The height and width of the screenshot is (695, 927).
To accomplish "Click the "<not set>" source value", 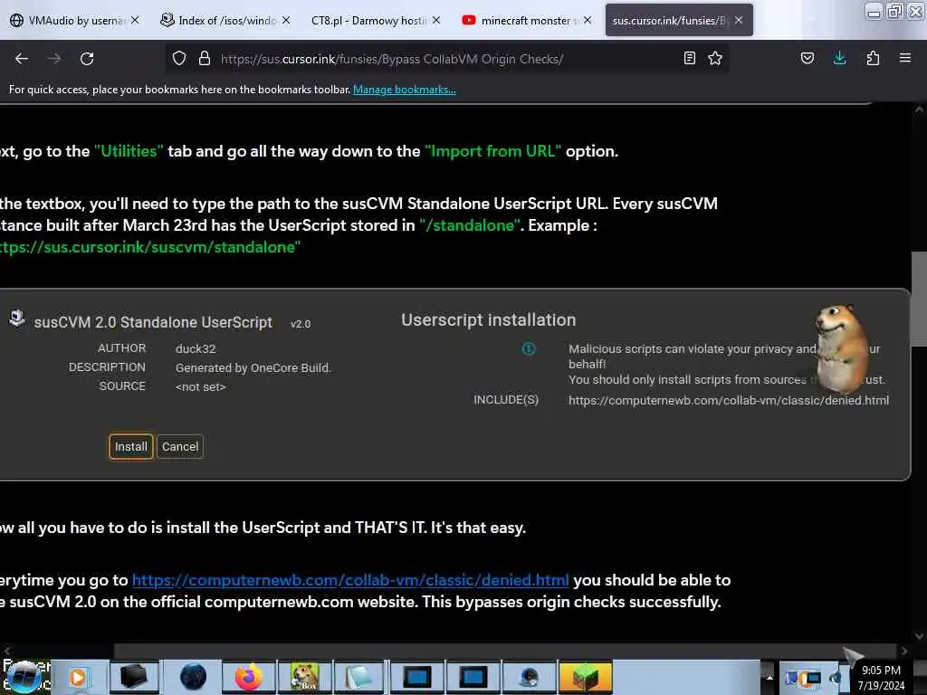I will [200, 387].
